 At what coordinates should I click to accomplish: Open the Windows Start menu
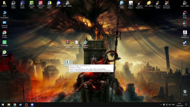3,105
